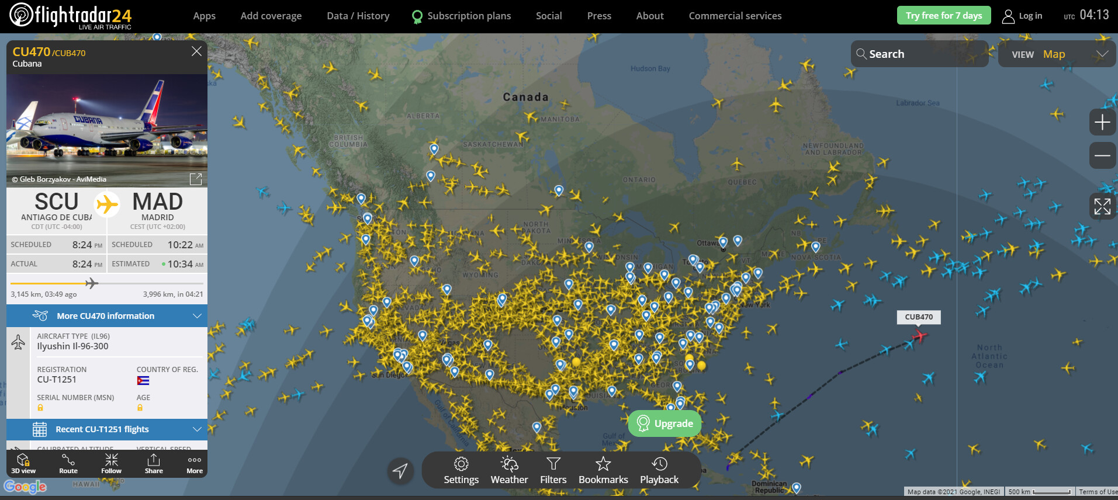
Task: Click the yellow plane icon between airports
Action: [108, 204]
